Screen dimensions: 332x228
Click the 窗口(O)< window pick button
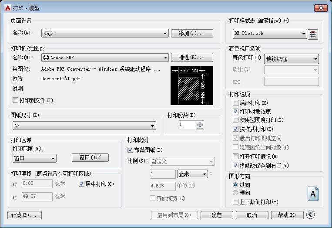[90, 157]
